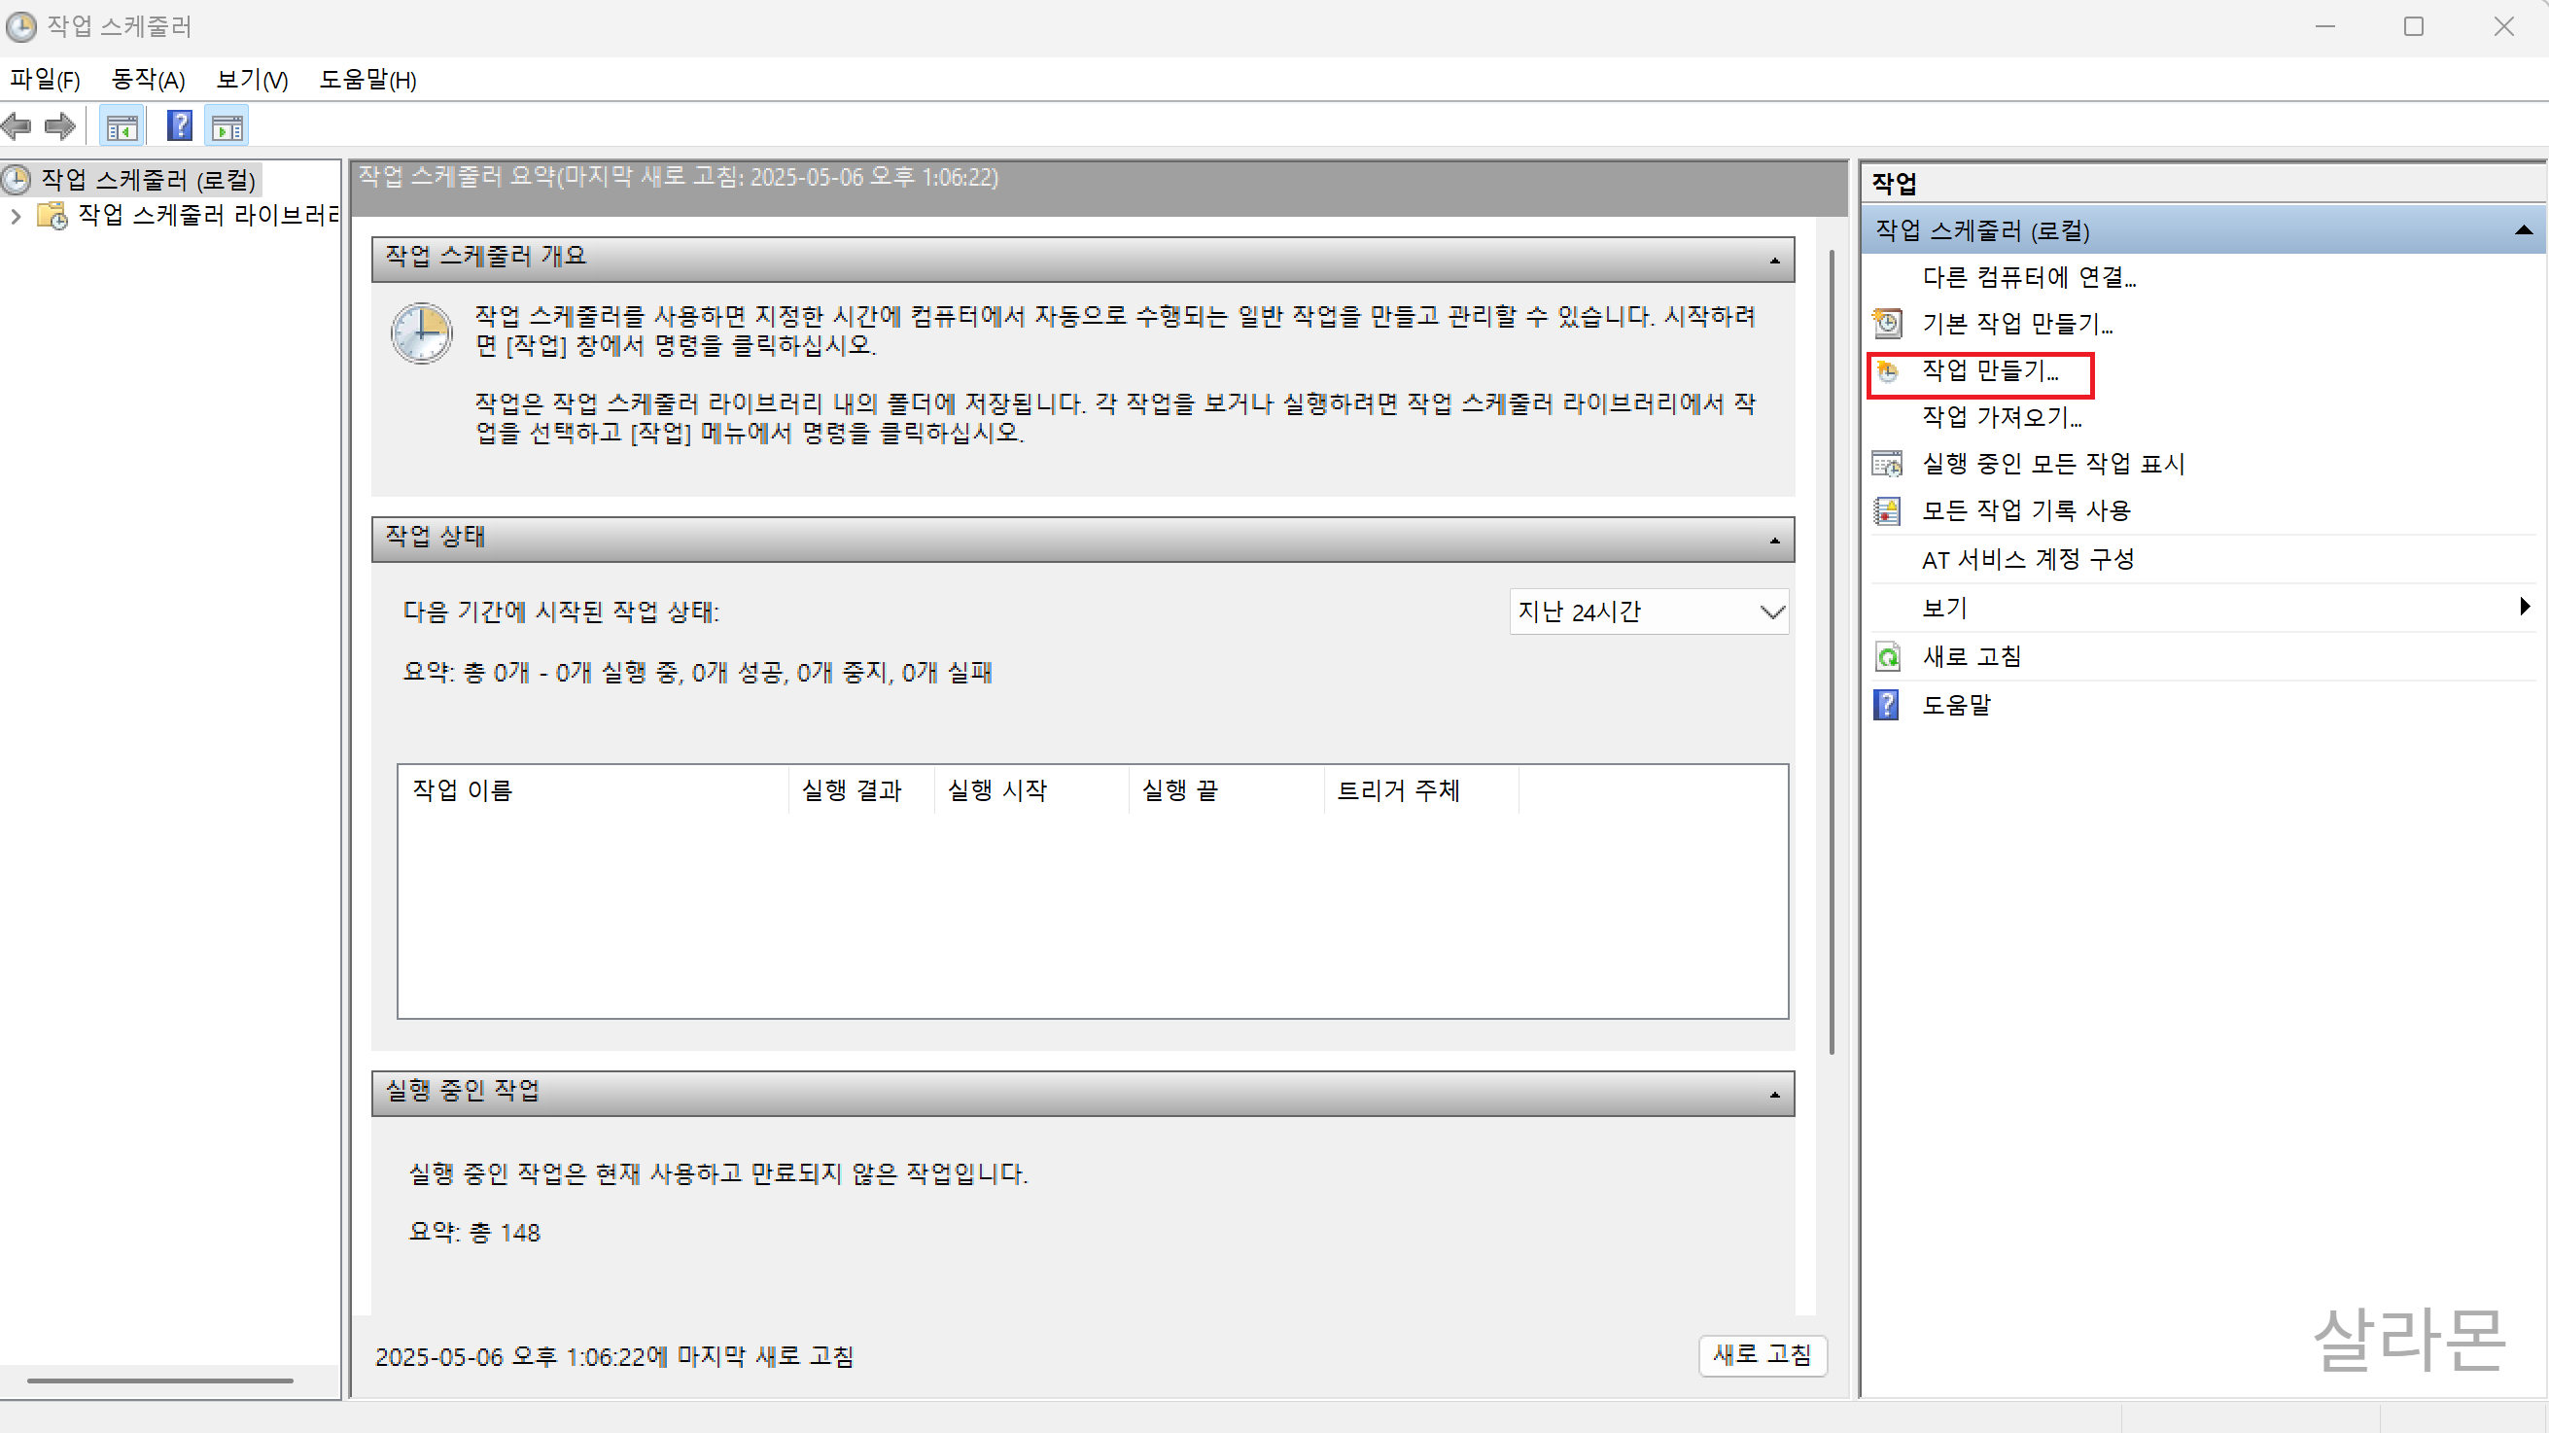This screenshot has height=1433, width=2549.
Task: Collapse the 작업 스케줄러 개요 section
Action: click(1774, 261)
